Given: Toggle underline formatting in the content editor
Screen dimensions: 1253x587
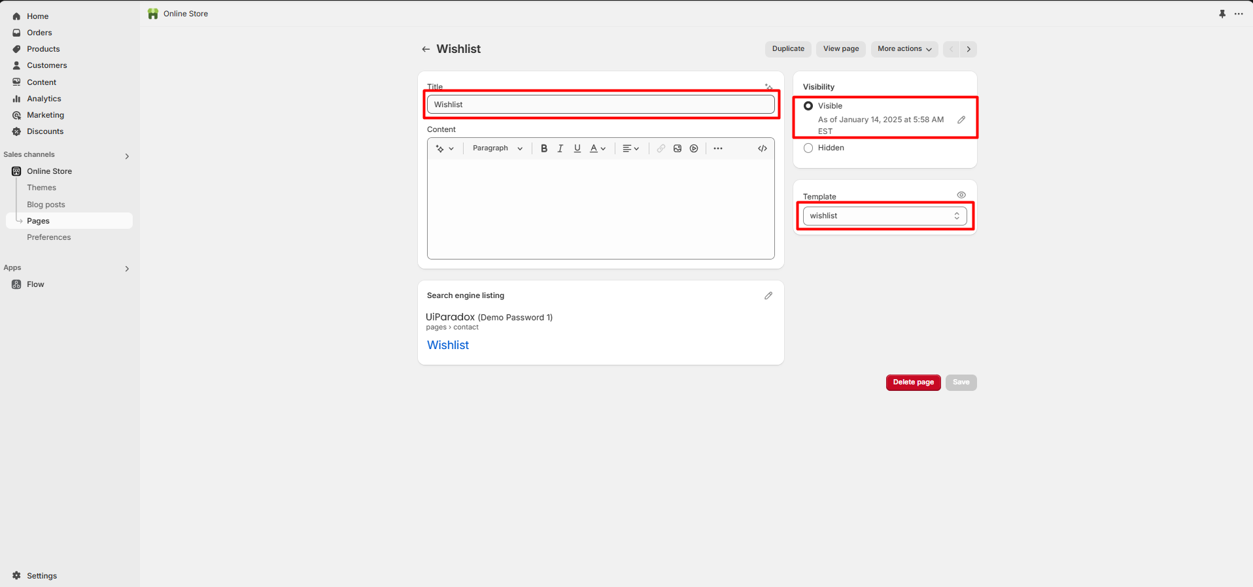Looking at the screenshot, I should [x=577, y=148].
